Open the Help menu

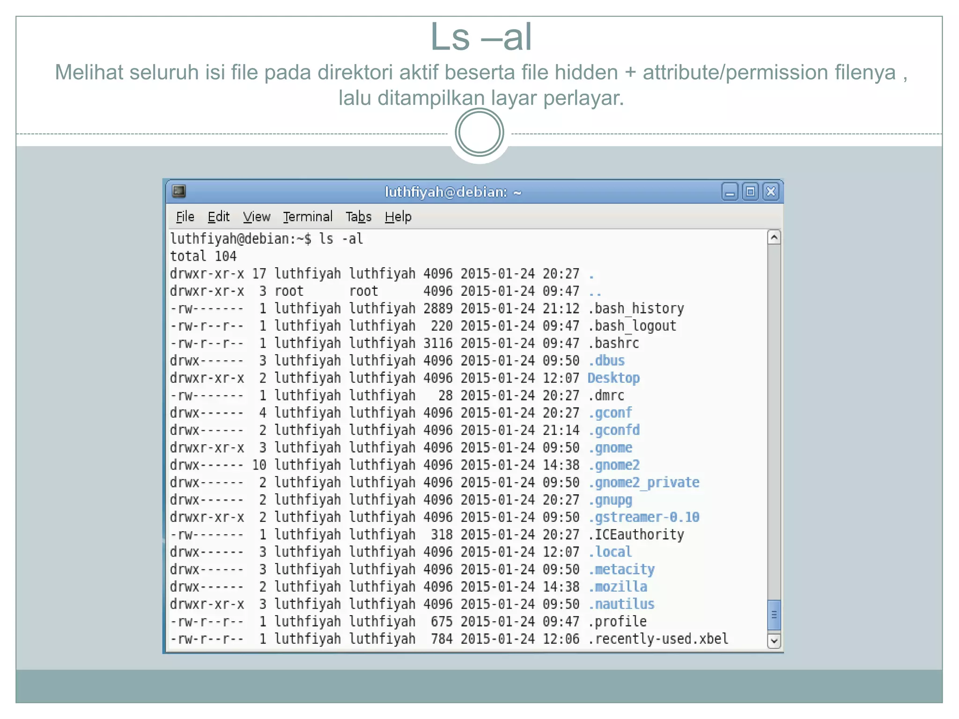point(398,217)
